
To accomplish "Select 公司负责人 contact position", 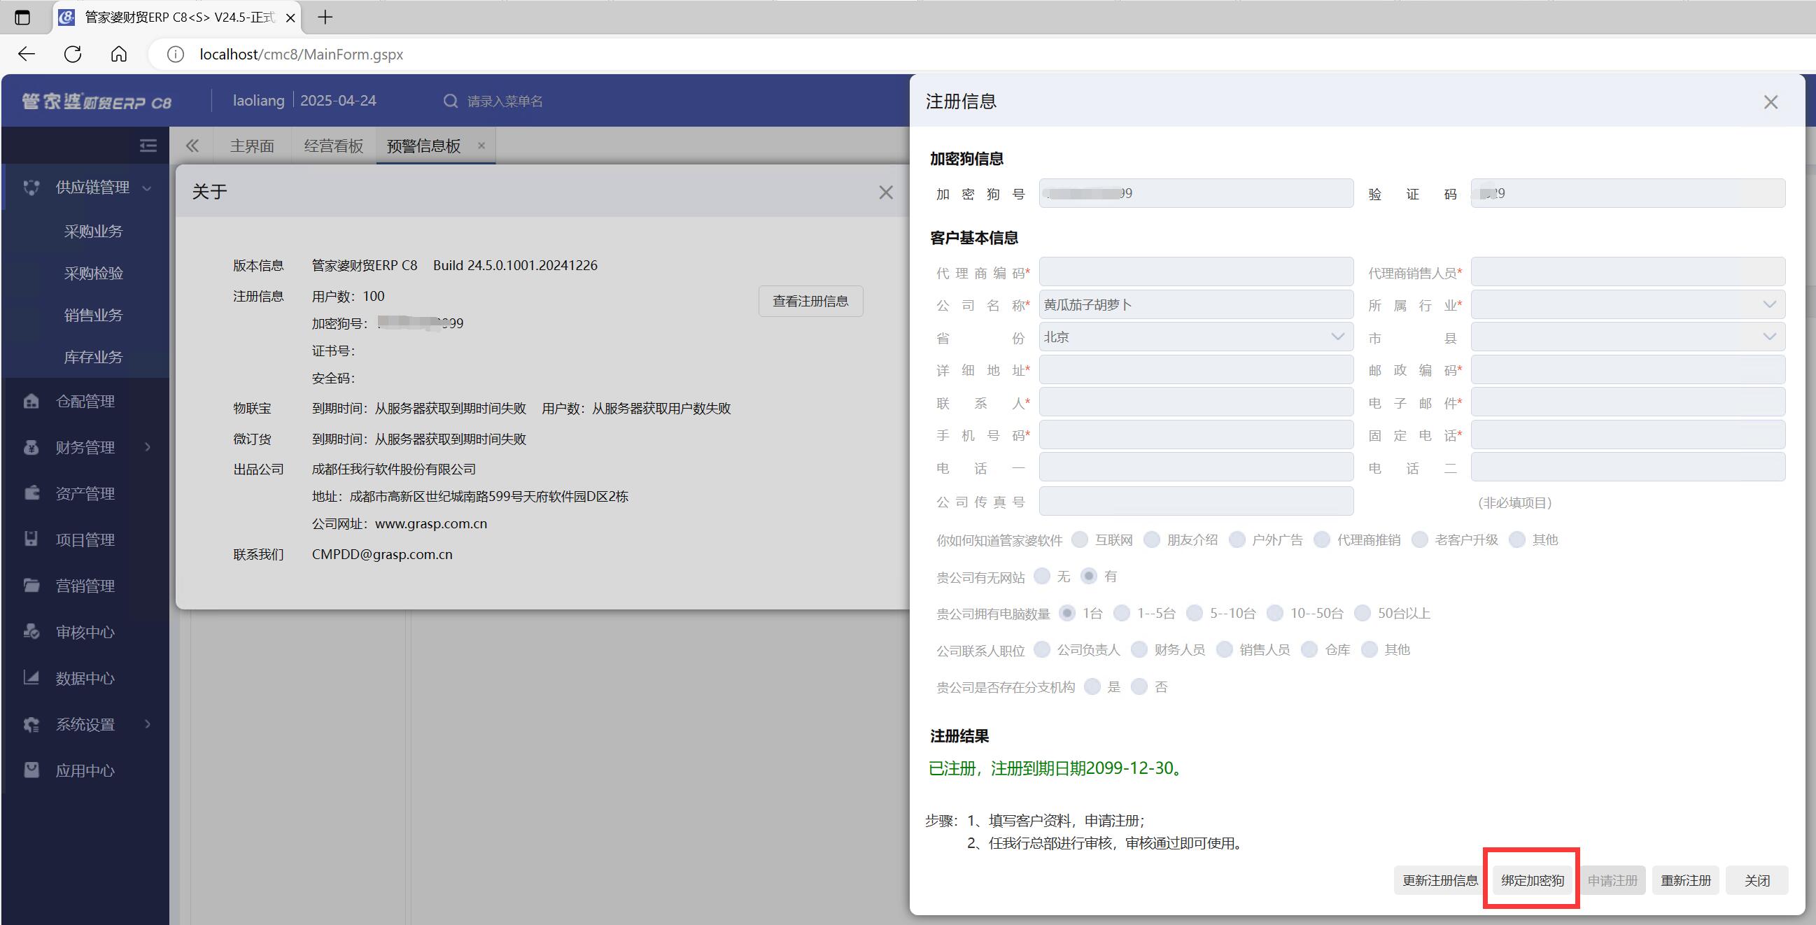I will tap(1042, 650).
